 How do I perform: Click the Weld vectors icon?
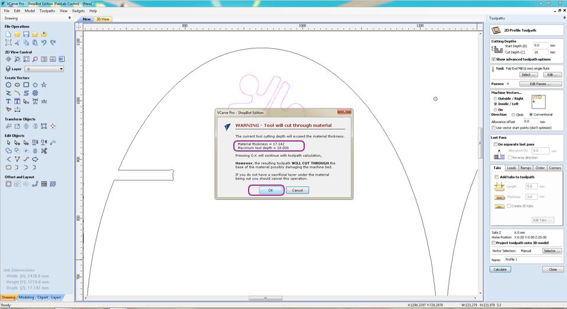(8, 151)
